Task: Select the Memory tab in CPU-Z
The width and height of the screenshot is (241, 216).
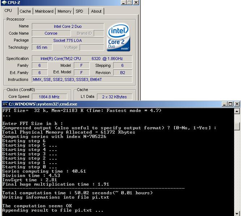Action: coord(64,11)
